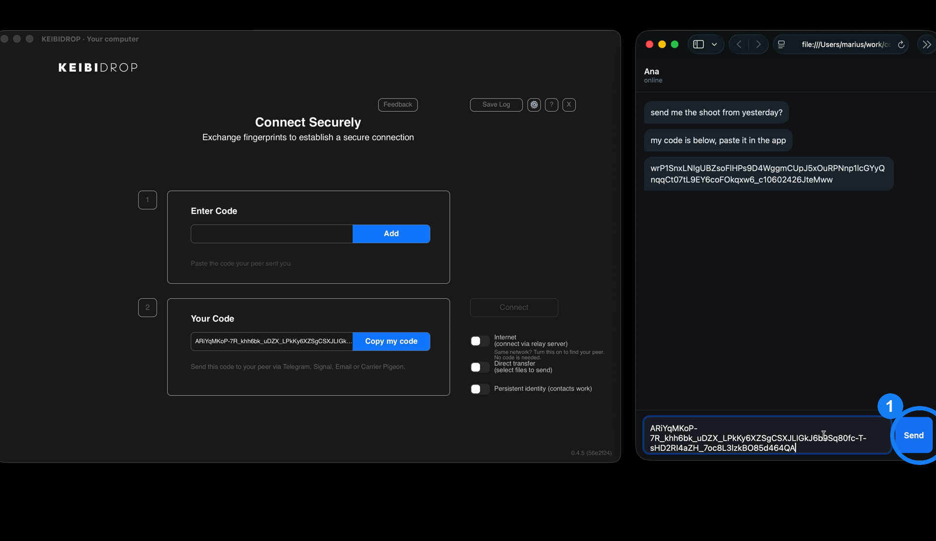Click version text 0.4.5 (56e2f24)
This screenshot has height=541, width=936.
pos(591,453)
